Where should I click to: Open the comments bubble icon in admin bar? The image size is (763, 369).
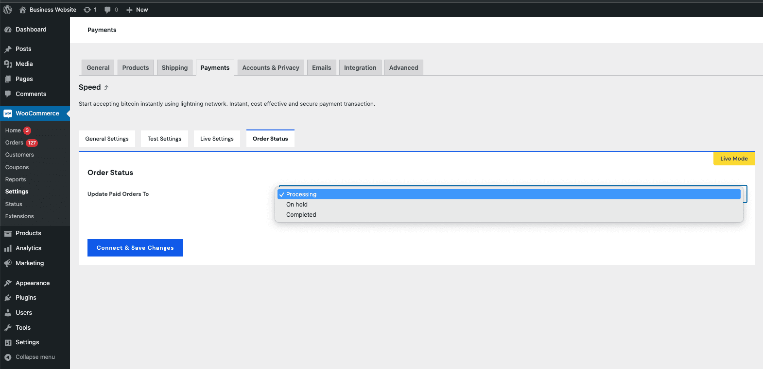click(107, 10)
